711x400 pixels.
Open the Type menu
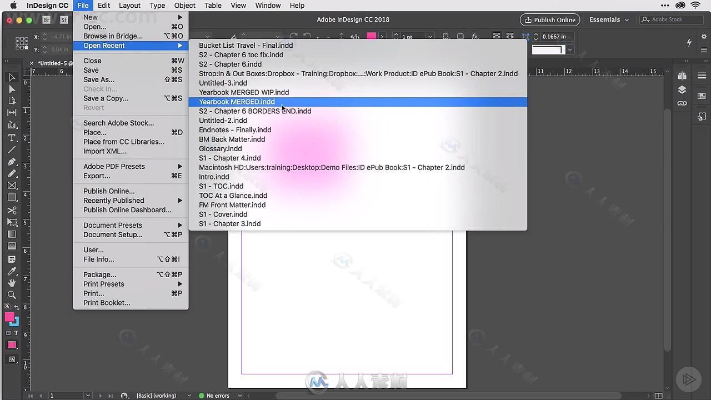(x=157, y=5)
